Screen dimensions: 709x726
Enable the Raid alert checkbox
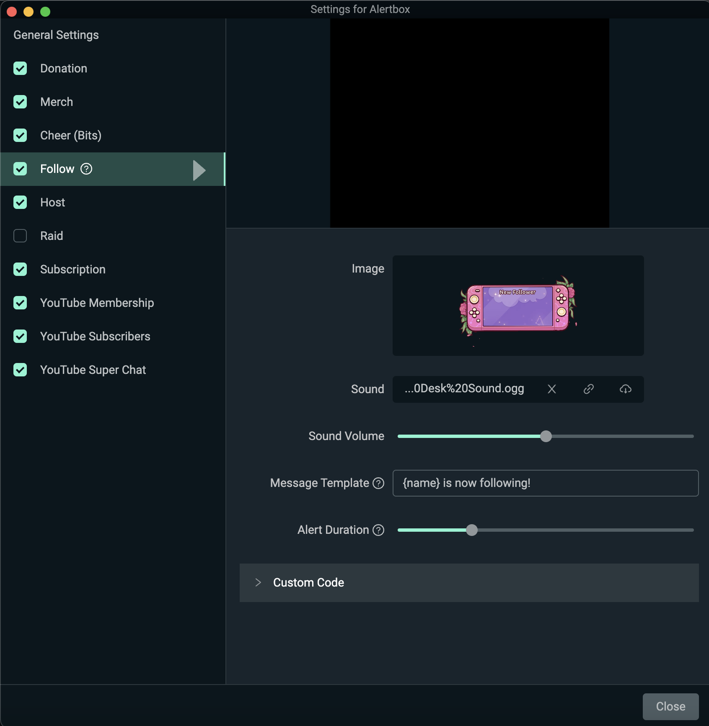coord(20,236)
